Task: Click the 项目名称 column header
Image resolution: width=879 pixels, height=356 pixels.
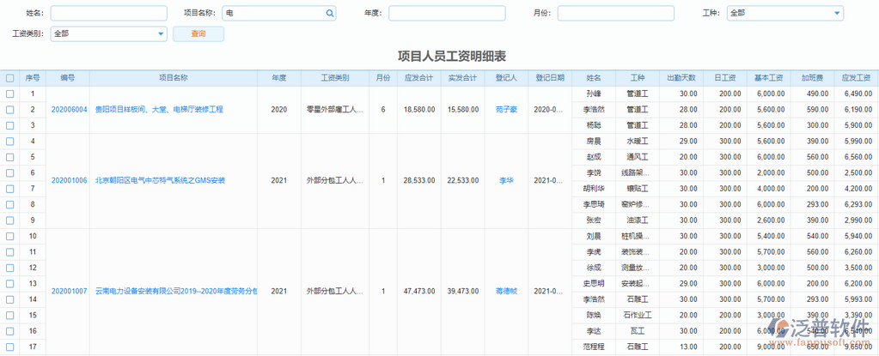Action: (173, 78)
